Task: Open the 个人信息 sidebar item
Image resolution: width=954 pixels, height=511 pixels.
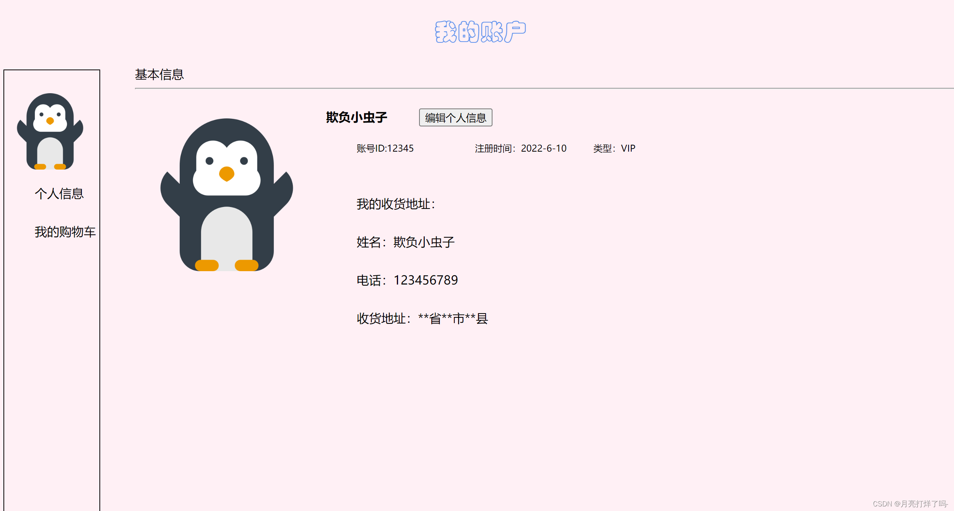Action: tap(59, 194)
